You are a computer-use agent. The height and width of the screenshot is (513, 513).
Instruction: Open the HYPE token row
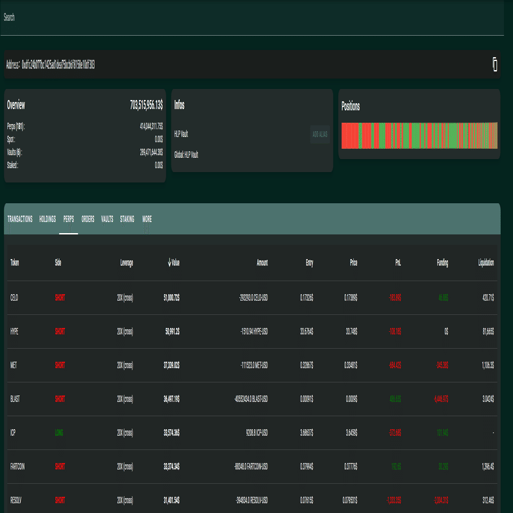tap(252, 331)
